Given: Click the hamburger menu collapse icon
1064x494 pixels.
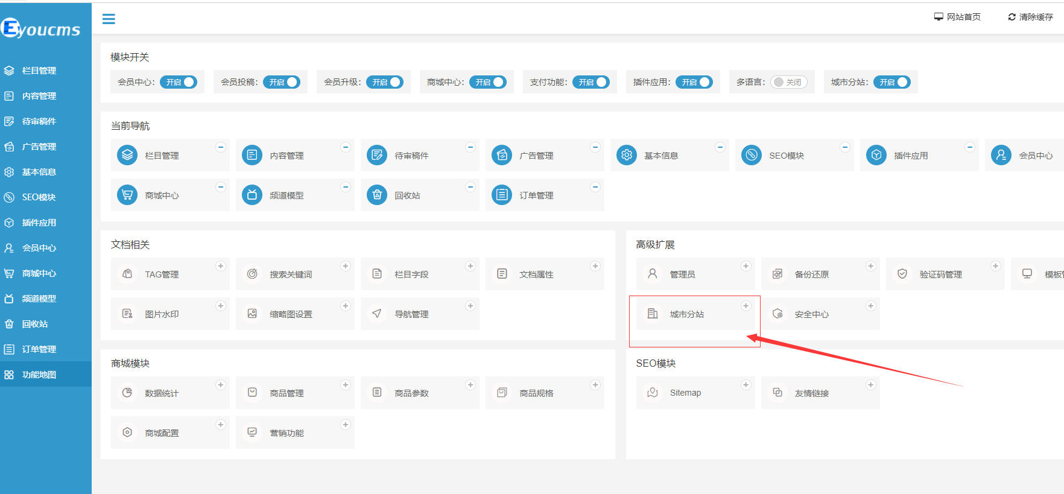Looking at the screenshot, I should (x=109, y=19).
